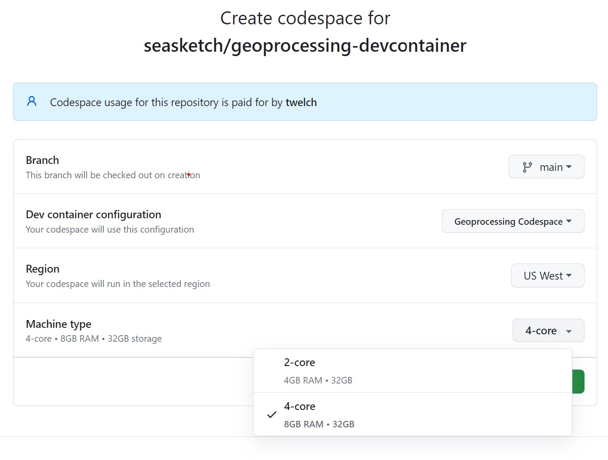Click the person icon in billing notice
Image resolution: width=608 pixels, height=460 pixels.
pos(32,101)
